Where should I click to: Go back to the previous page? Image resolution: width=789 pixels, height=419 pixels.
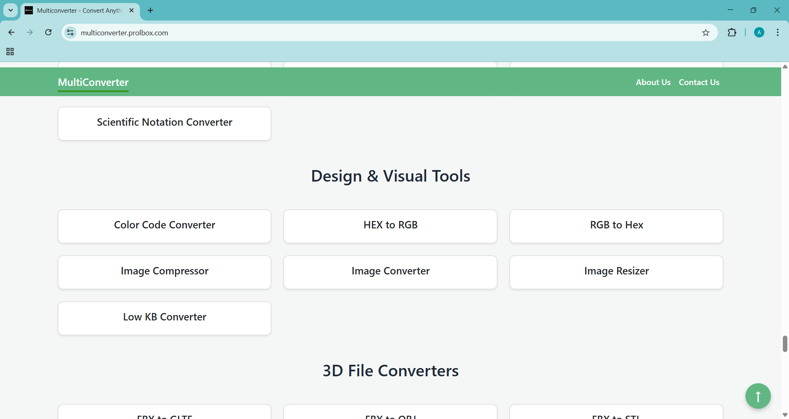pos(12,32)
